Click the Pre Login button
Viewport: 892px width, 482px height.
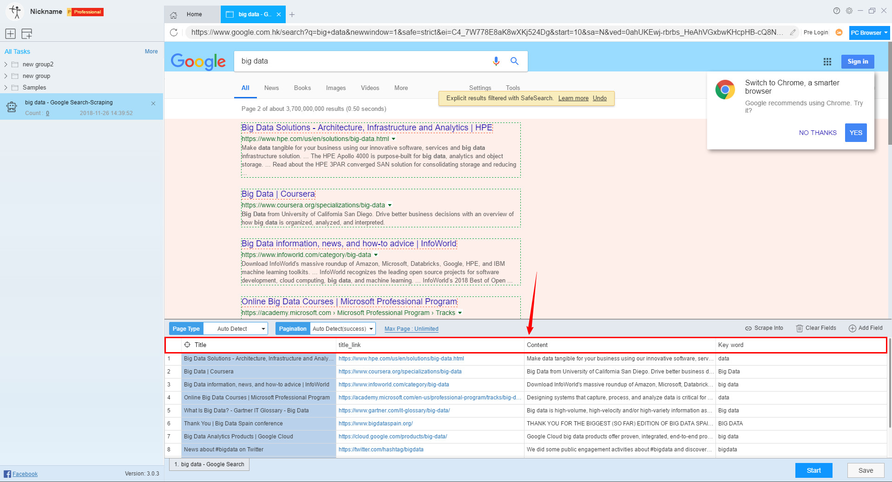[816, 32]
